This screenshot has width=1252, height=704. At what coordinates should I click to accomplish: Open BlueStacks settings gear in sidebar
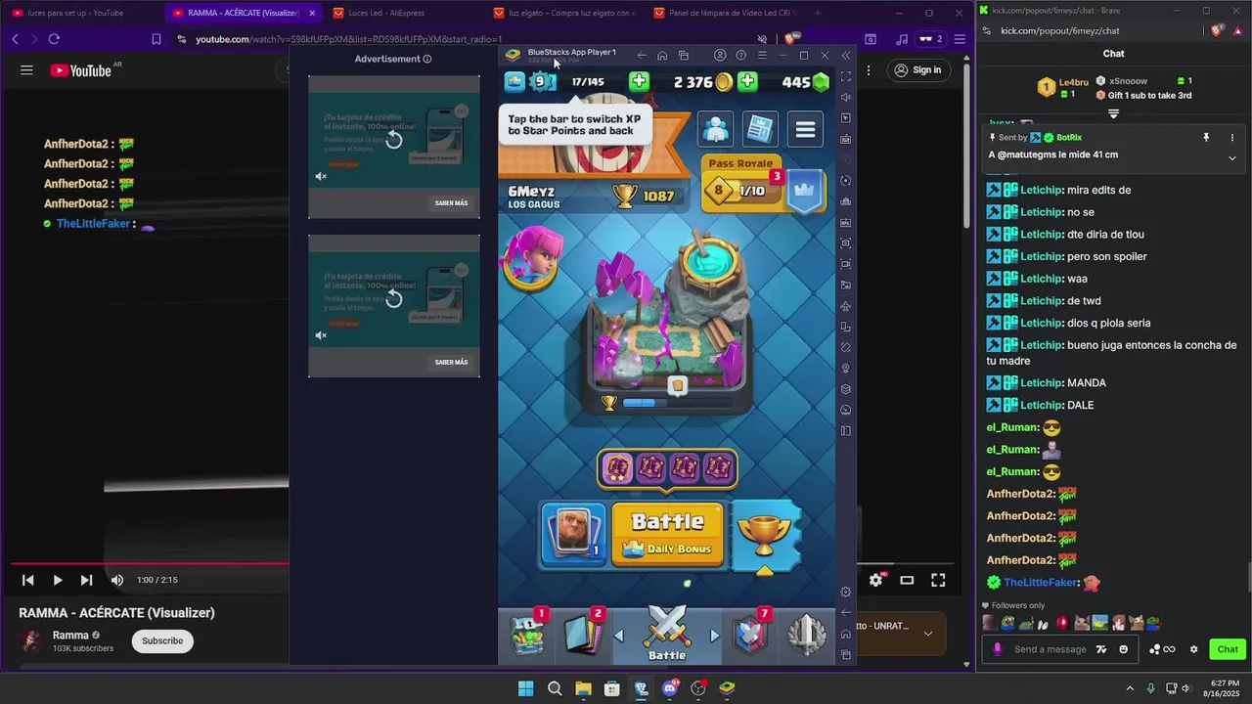pos(846,592)
